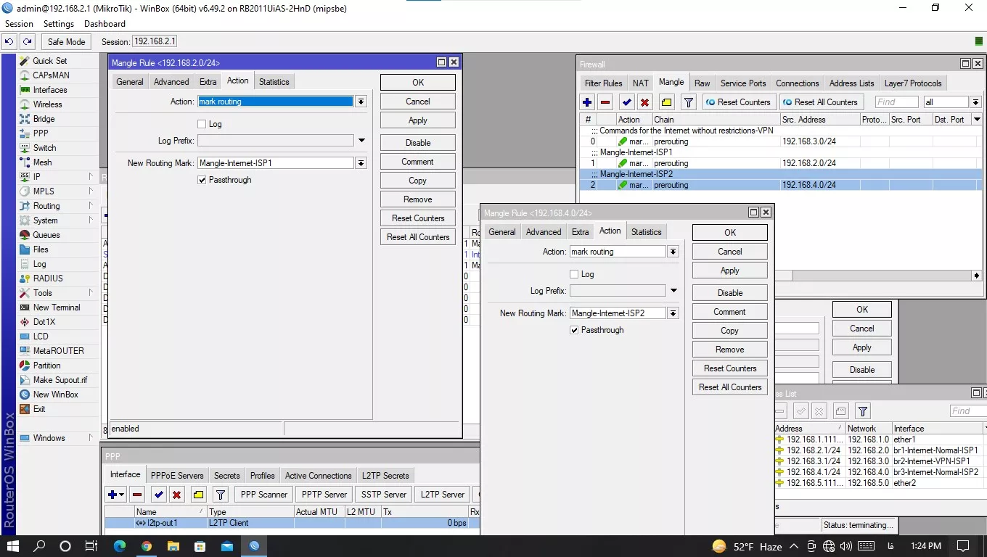Open Bridge from the sidebar
987x557 pixels.
click(x=44, y=119)
